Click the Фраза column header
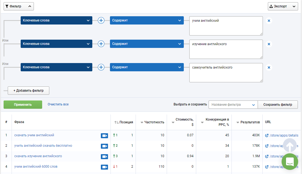This screenshot has height=174, width=302. click(19, 122)
